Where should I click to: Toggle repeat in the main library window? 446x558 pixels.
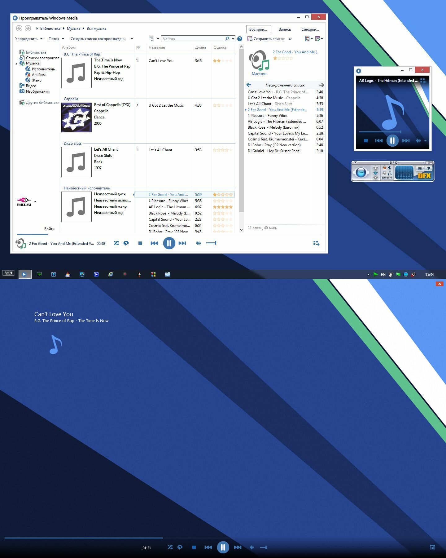pyautogui.click(x=126, y=243)
